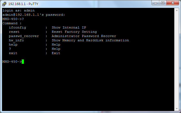
Task: Click 'Show Internal IP' description text
Action: tap(69, 27)
